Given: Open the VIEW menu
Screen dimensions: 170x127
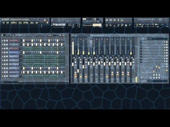Looking at the screenshot, I should 20,23.
